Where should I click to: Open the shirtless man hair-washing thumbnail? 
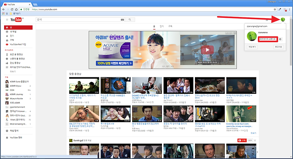click(84, 114)
